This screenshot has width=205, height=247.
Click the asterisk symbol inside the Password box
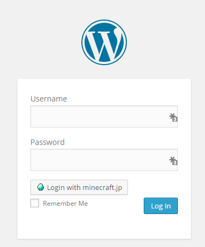pos(172,160)
